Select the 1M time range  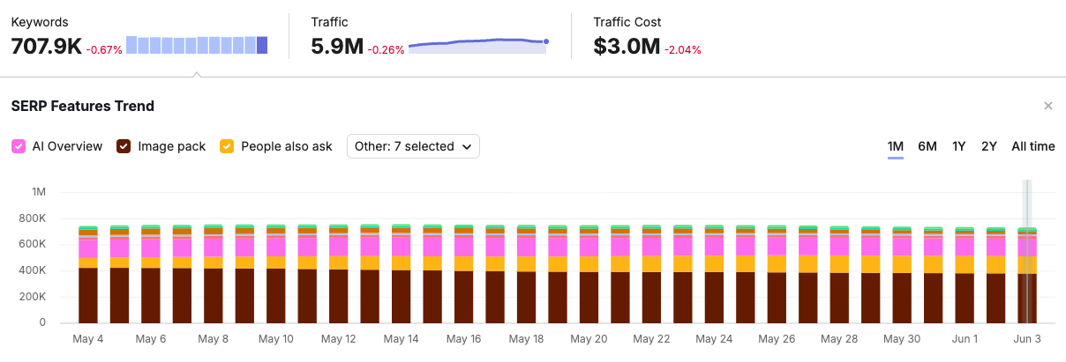click(x=896, y=146)
